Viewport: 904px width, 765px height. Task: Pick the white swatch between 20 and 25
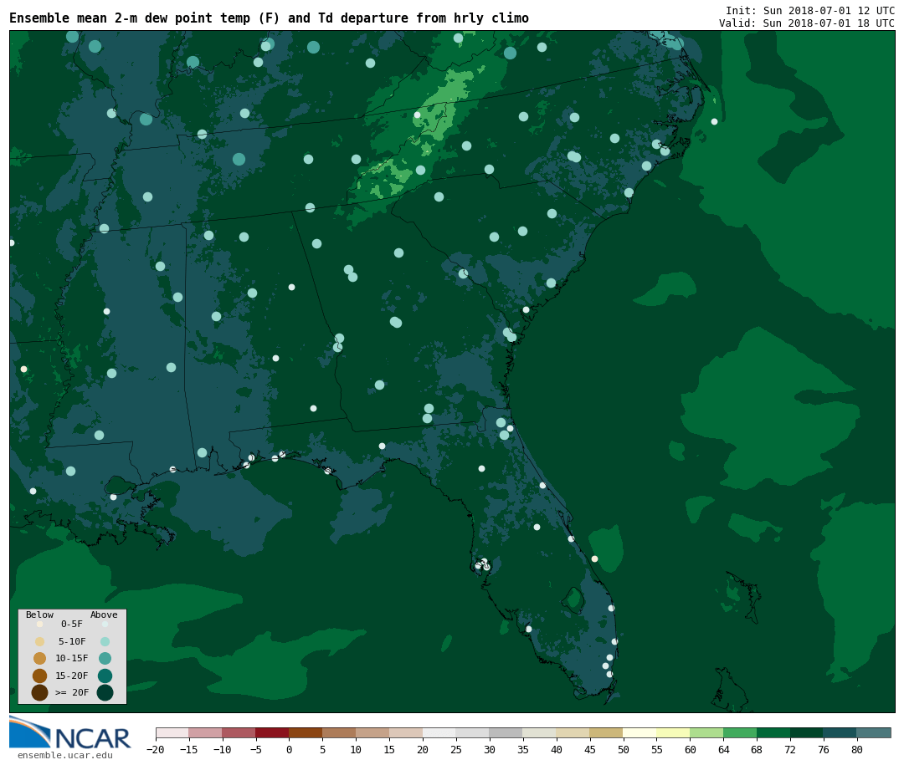[x=439, y=732]
